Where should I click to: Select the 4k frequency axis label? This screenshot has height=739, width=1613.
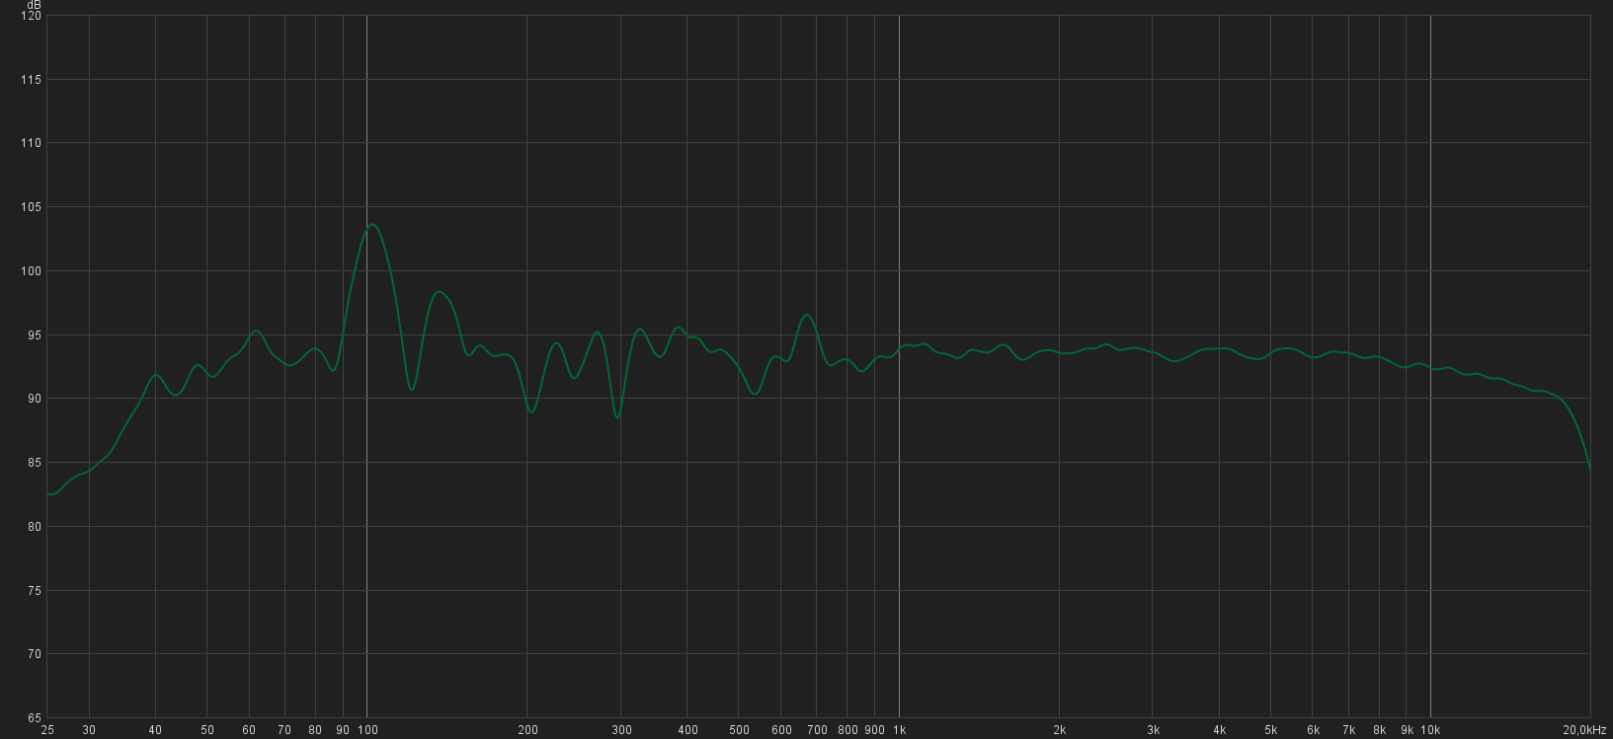(x=1219, y=730)
